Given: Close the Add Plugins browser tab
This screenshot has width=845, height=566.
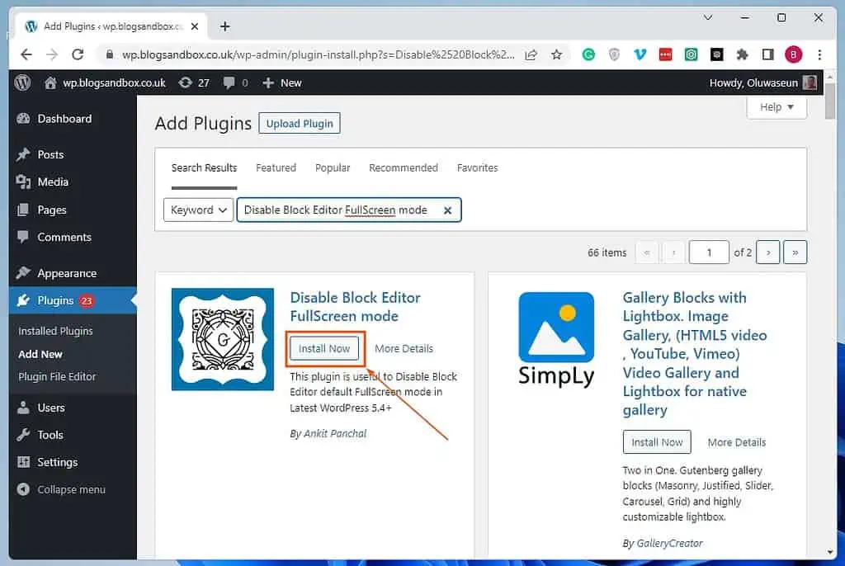Looking at the screenshot, I should click(x=195, y=26).
